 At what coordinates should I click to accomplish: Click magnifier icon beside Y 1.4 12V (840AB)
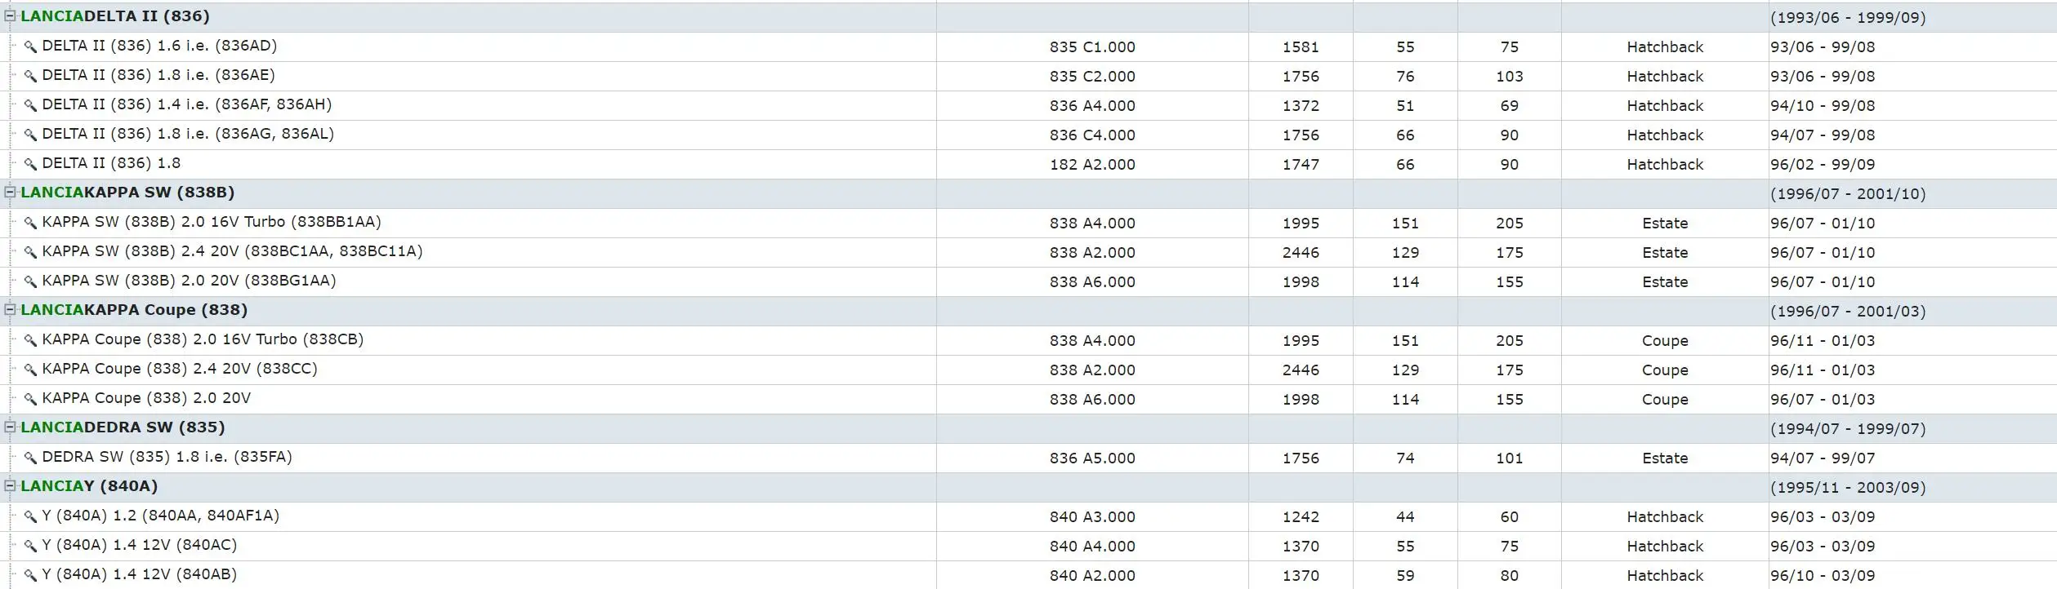tap(30, 575)
